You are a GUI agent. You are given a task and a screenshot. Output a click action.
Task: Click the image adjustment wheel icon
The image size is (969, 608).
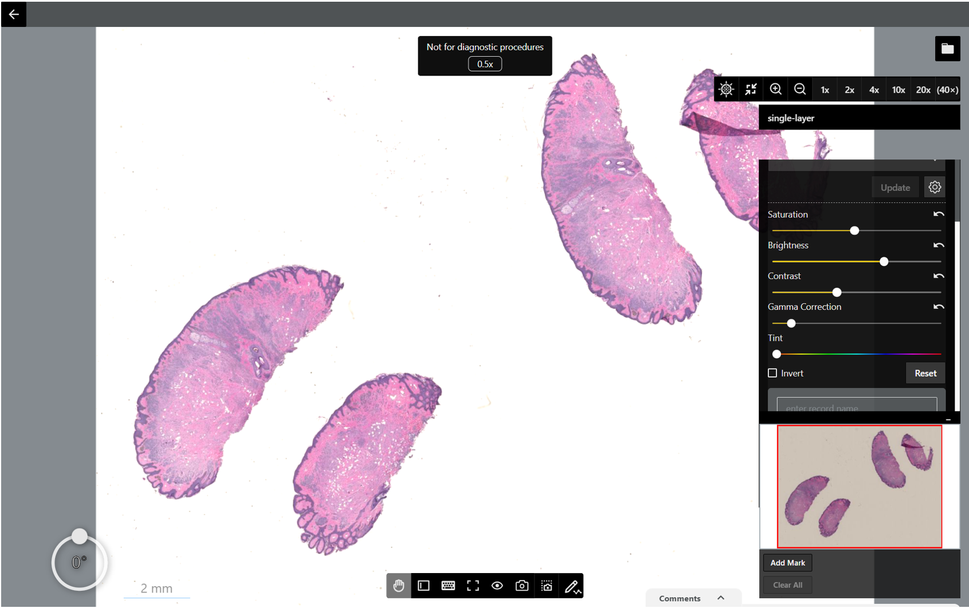(x=726, y=89)
